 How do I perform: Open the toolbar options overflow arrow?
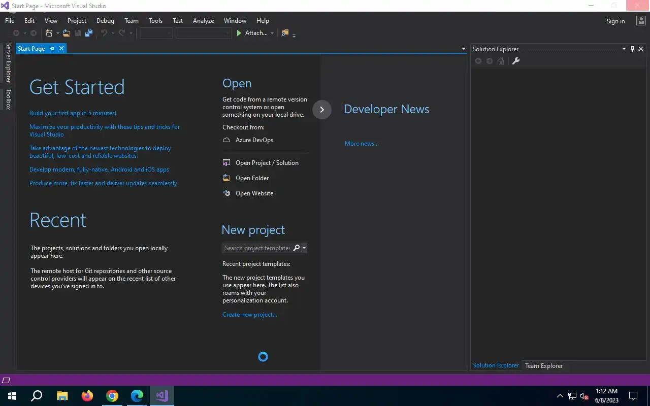click(x=294, y=35)
